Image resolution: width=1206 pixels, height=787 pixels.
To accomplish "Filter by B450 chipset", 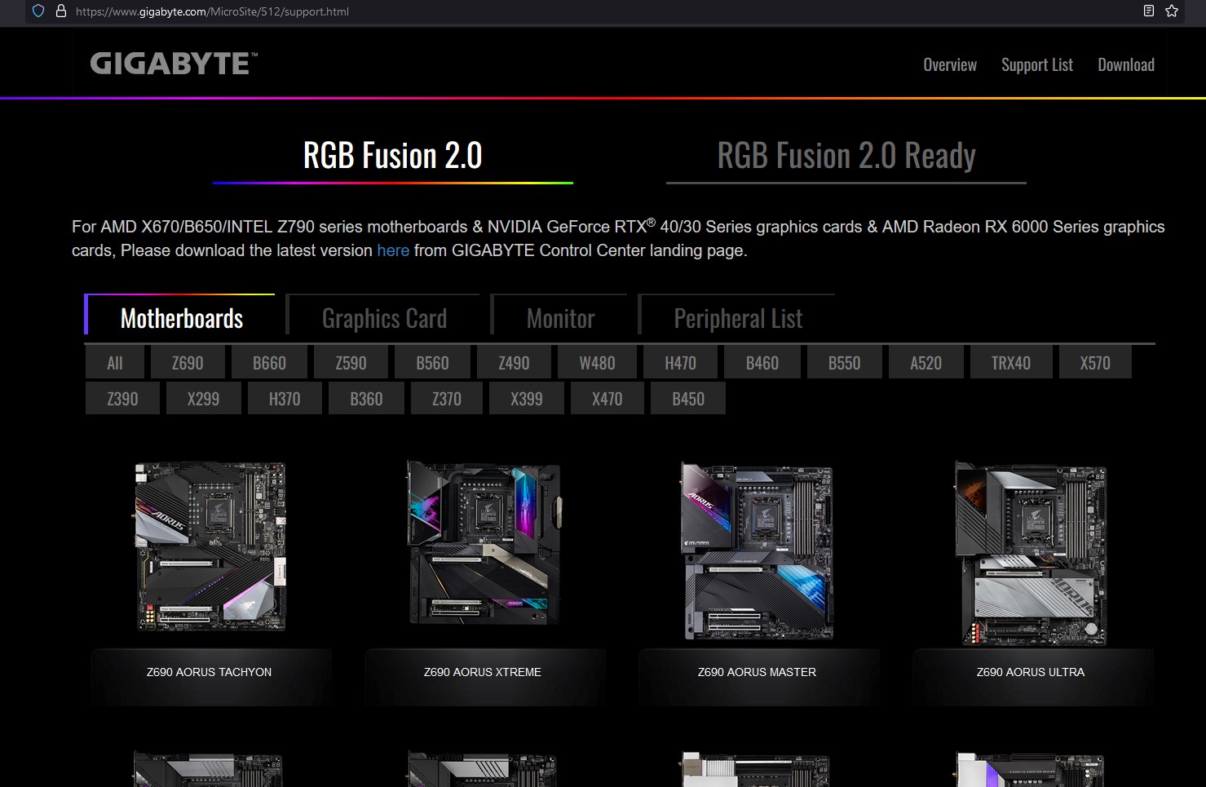I will 688,399.
